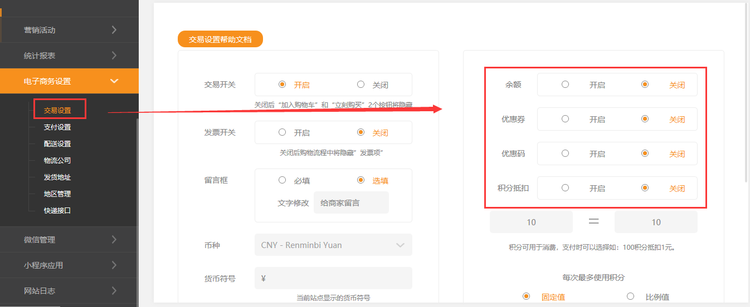The image size is (750, 307).
Task: Turn on 余额 by selecting 开启
Action: (566, 85)
